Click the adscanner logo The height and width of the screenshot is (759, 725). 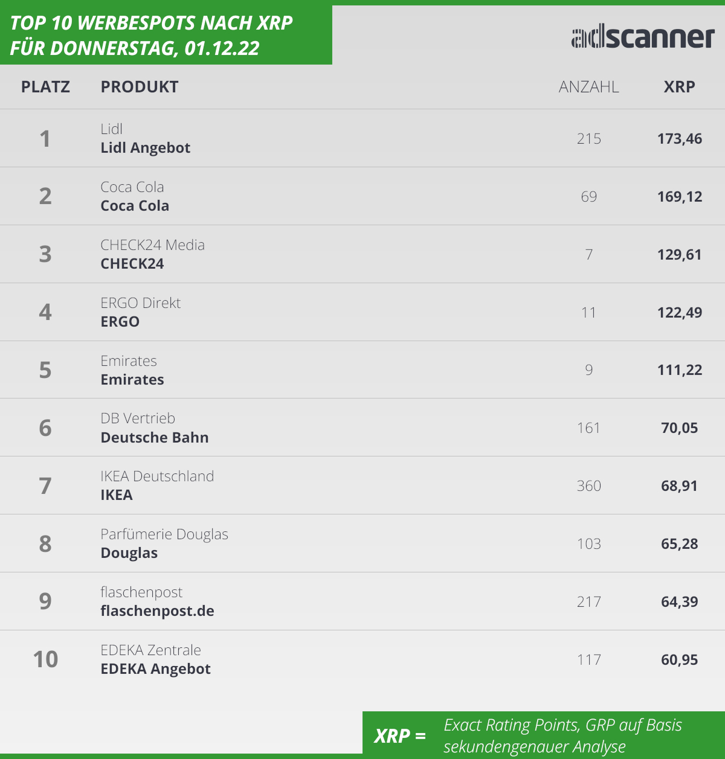[x=643, y=37]
